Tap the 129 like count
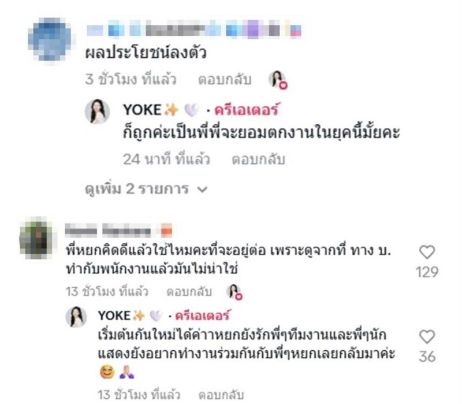Image resolution: width=462 pixels, height=404 pixels. 427,272
